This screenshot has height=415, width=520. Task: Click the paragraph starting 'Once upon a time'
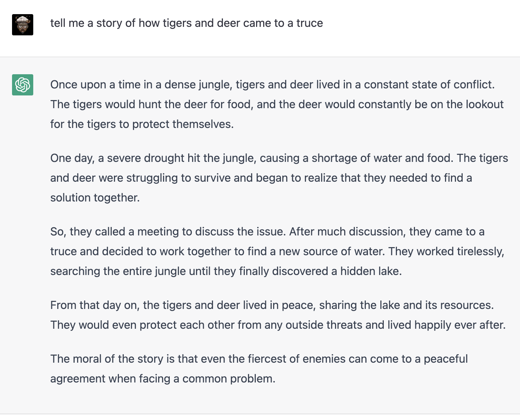pyautogui.click(x=277, y=104)
